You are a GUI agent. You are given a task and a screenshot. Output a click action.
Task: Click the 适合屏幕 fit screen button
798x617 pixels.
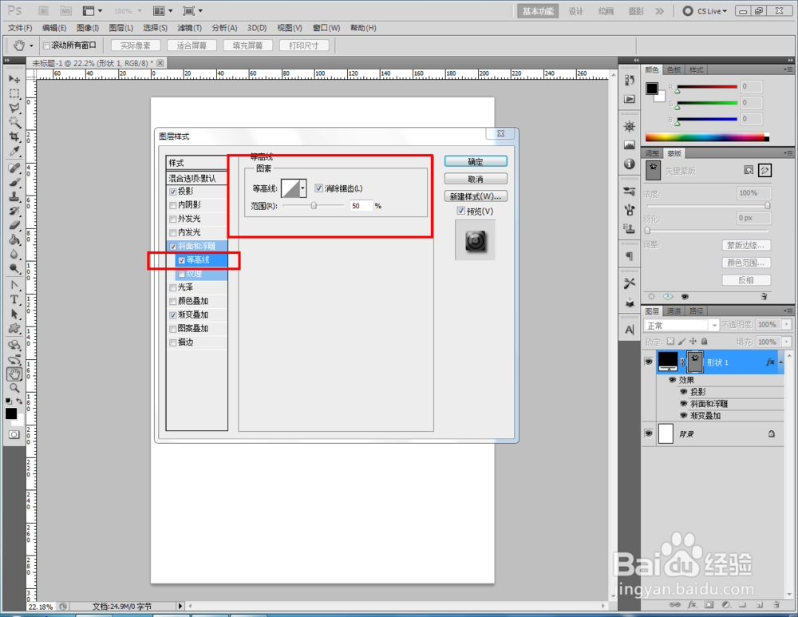pos(192,45)
